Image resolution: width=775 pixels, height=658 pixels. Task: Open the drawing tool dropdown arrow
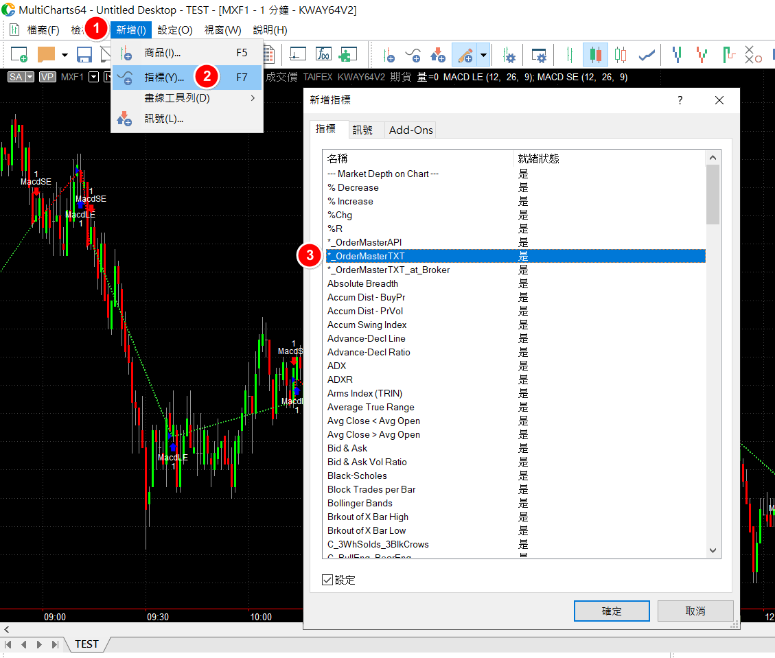pyautogui.click(x=484, y=55)
